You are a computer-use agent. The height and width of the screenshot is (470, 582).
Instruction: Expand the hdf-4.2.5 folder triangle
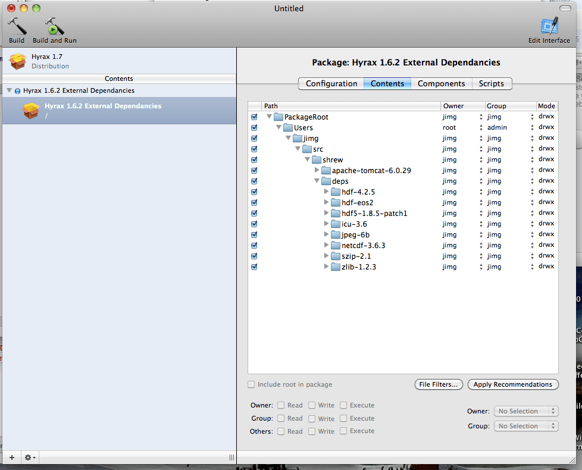(x=326, y=192)
